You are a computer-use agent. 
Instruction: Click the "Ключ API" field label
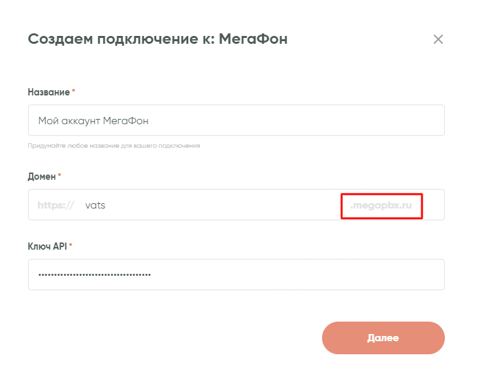click(x=48, y=246)
